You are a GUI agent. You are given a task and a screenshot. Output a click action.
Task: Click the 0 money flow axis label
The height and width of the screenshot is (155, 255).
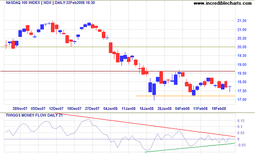coord(239,139)
